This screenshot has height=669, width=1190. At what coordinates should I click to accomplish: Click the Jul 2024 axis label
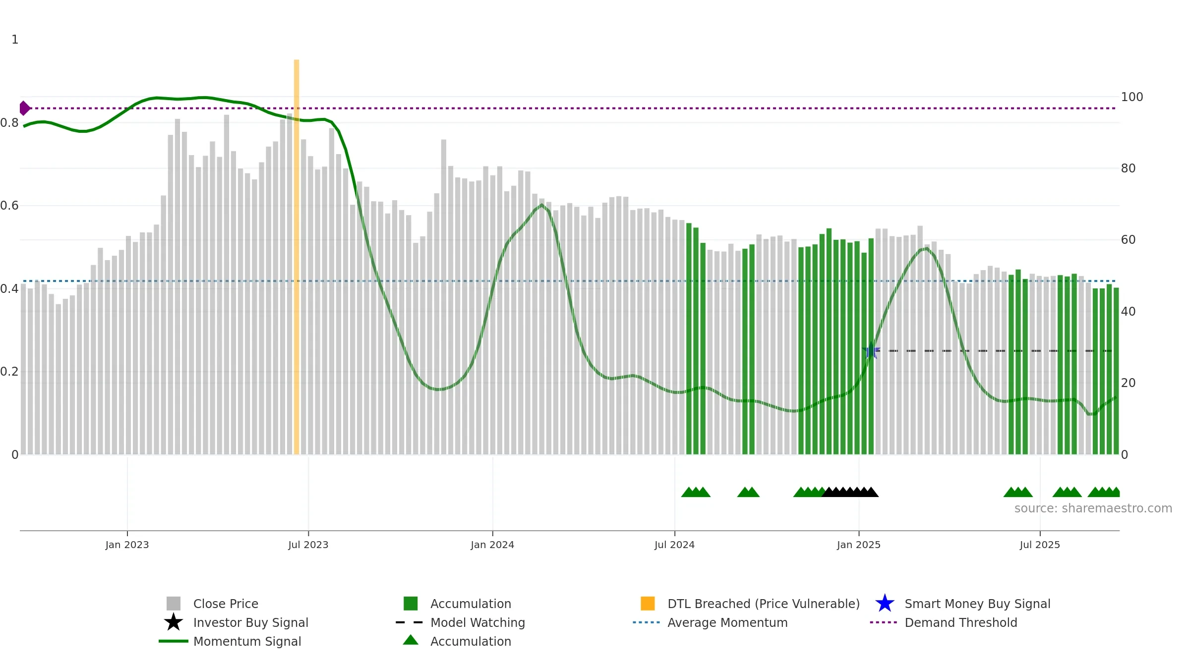pos(674,545)
